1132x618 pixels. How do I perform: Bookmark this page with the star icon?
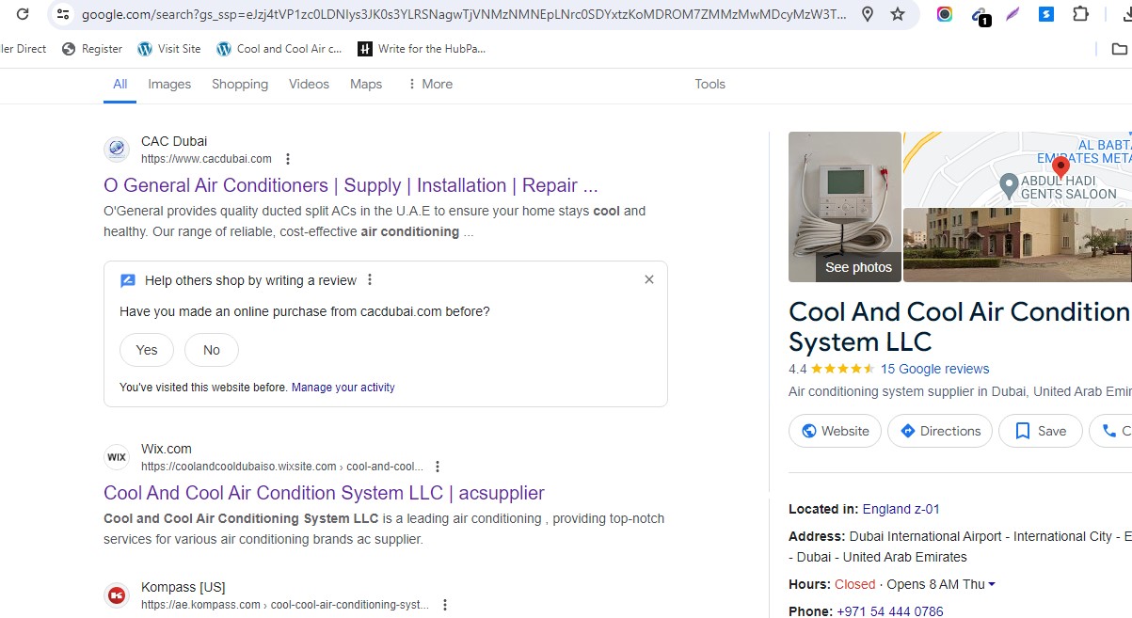[898, 14]
